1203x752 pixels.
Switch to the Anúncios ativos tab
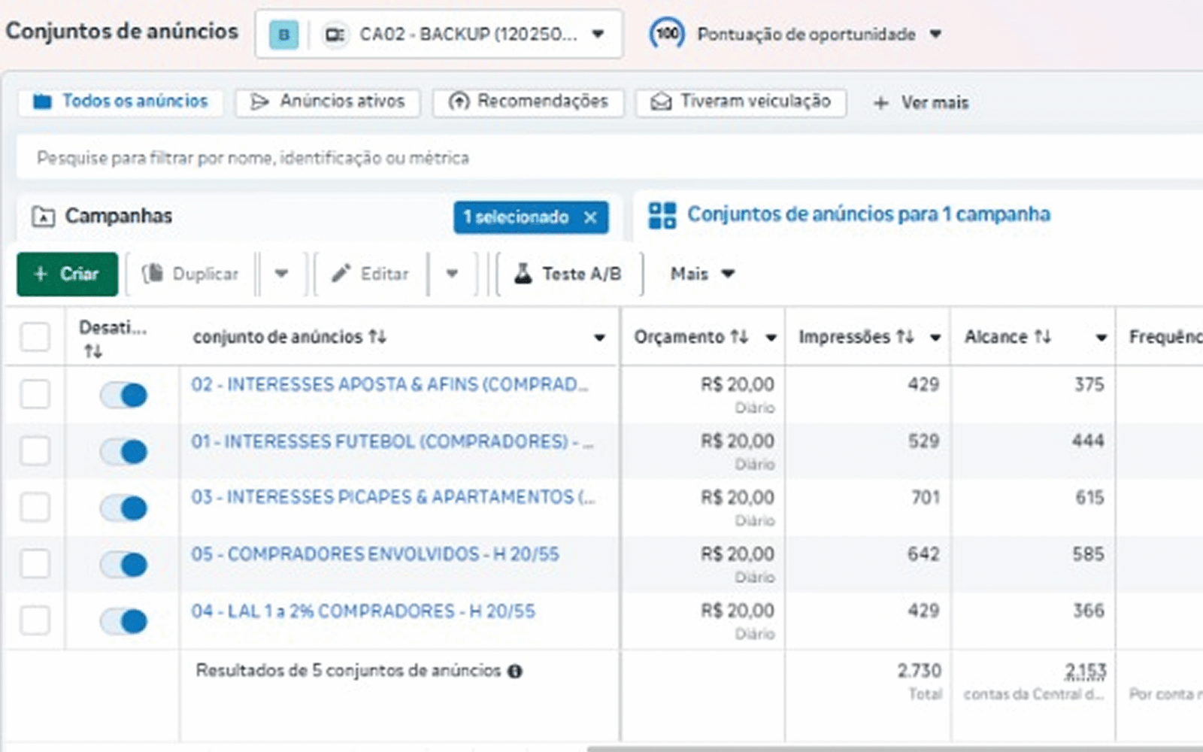coord(328,102)
